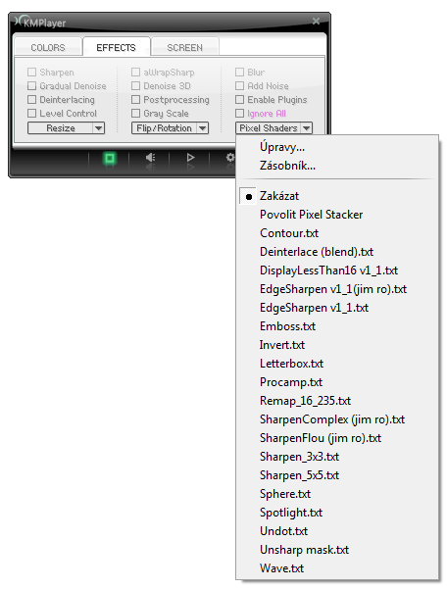Click the playback controls triangle icon
Screen dimensions: 447x590
(x=190, y=157)
